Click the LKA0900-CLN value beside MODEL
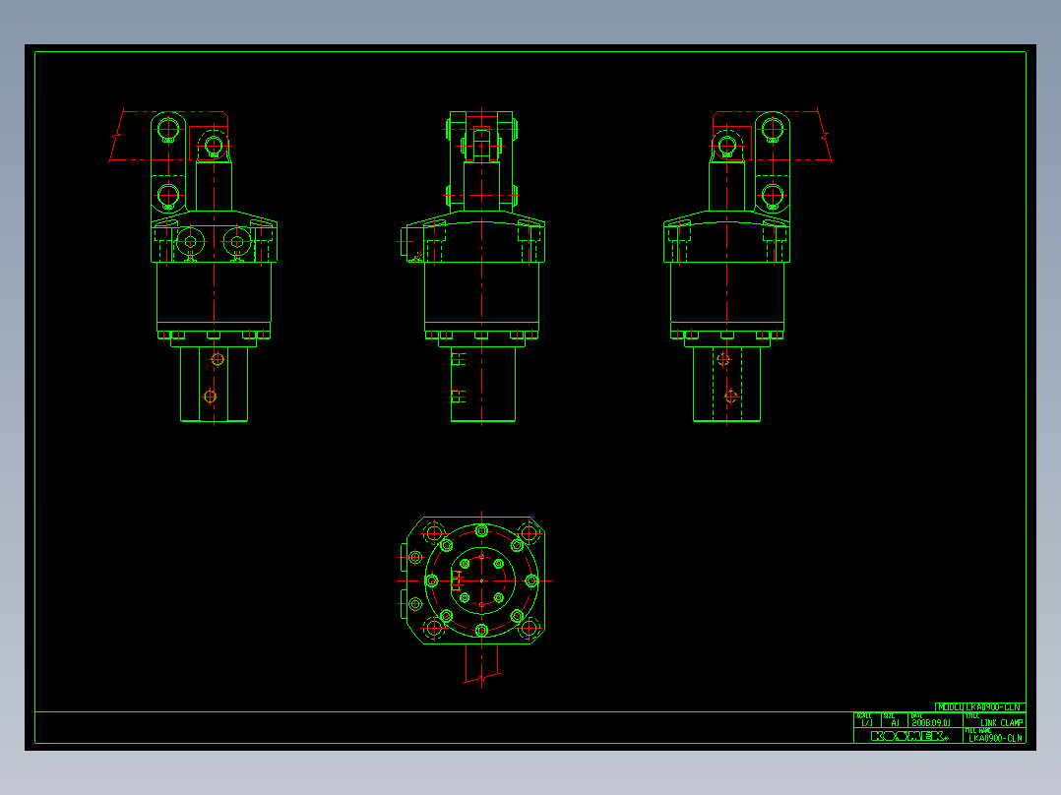Viewport: 1061px width, 795px height. (x=993, y=707)
